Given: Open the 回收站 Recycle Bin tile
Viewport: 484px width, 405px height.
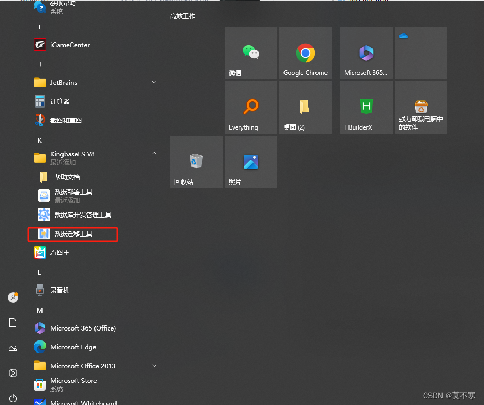Looking at the screenshot, I should pos(196,162).
